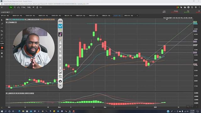Open the folder icon in top right toolbar
201x113 pixels.
coord(185,7)
